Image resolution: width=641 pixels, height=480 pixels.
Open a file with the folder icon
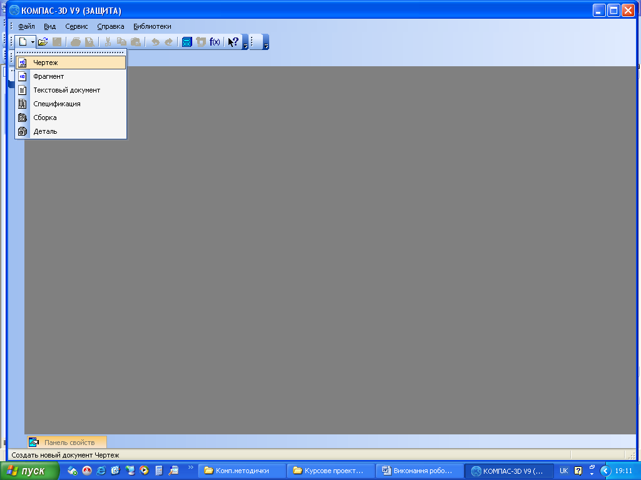point(43,42)
